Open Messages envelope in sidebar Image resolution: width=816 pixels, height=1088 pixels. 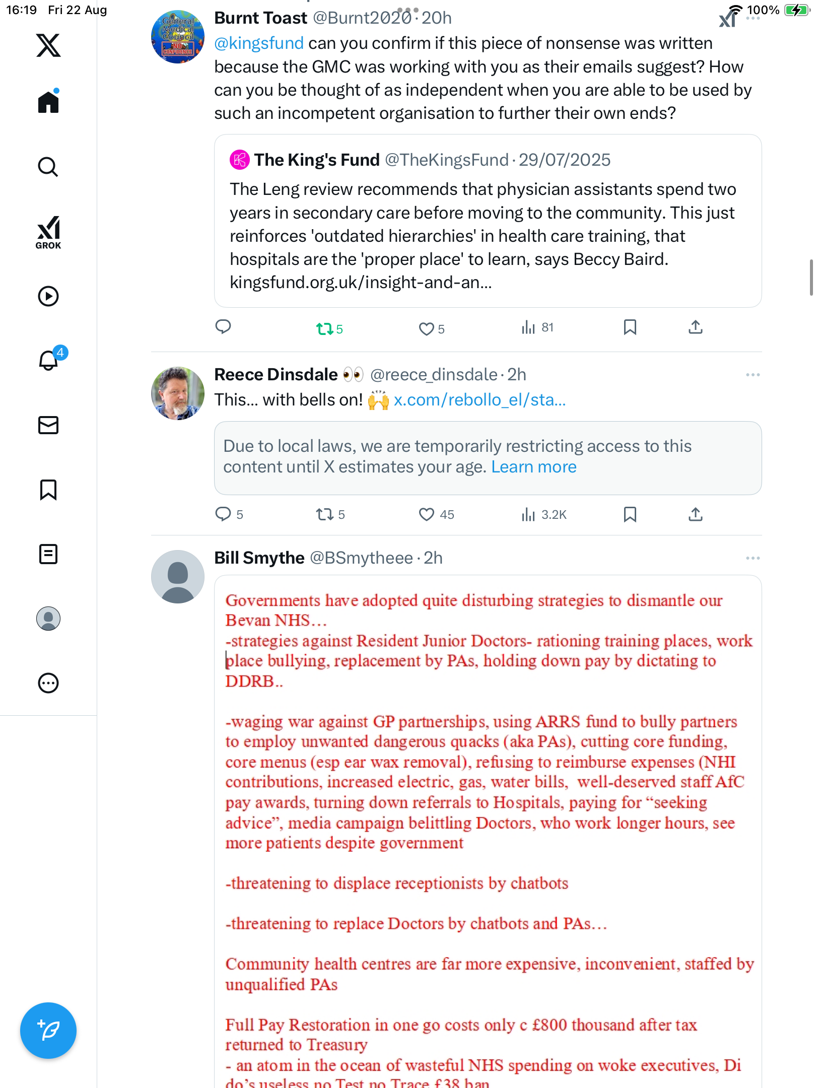[x=48, y=425]
